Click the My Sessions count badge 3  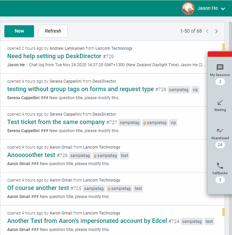click(220, 82)
